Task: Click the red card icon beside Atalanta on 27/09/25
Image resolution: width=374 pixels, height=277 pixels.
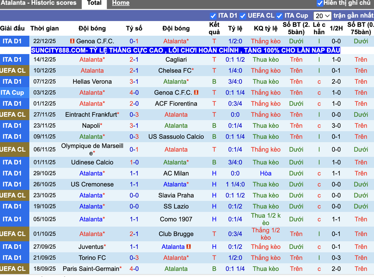Action: (x=188, y=247)
